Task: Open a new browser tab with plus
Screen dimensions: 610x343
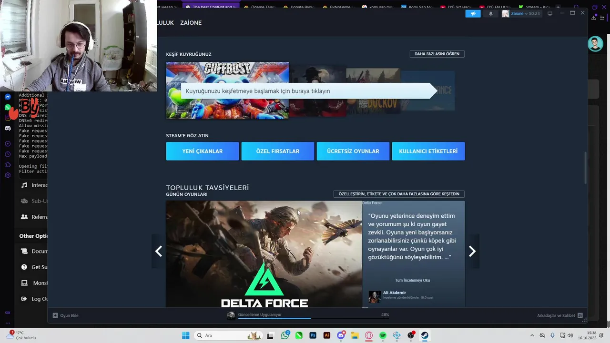Action: (558, 7)
